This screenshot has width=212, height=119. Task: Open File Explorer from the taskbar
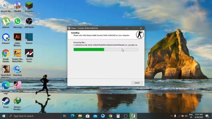[x=80, y=116]
